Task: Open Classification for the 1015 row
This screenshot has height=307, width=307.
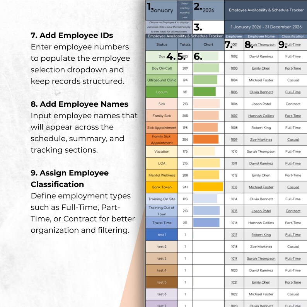Action: click(293, 211)
